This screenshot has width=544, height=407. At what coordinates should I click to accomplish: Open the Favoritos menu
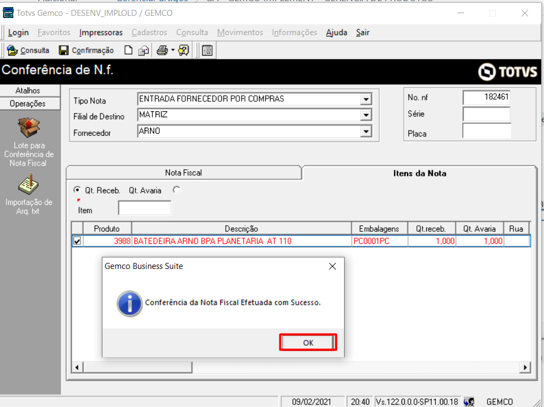(54, 32)
